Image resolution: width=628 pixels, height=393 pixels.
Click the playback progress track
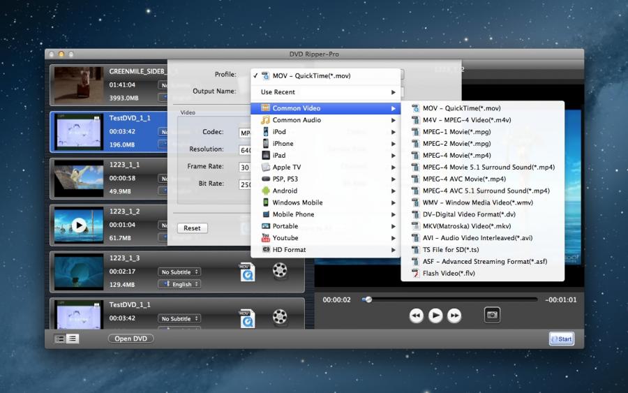(449, 299)
